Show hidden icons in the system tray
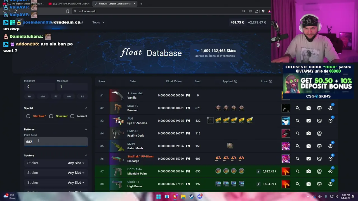This screenshot has height=201, width=358. (x=308, y=197)
